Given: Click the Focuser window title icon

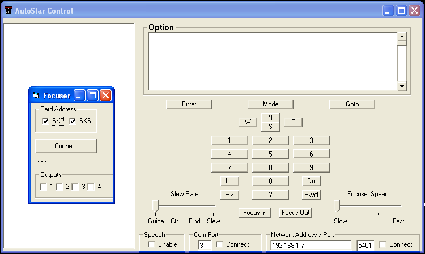Looking at the screenshot, I should coord(36,96).
